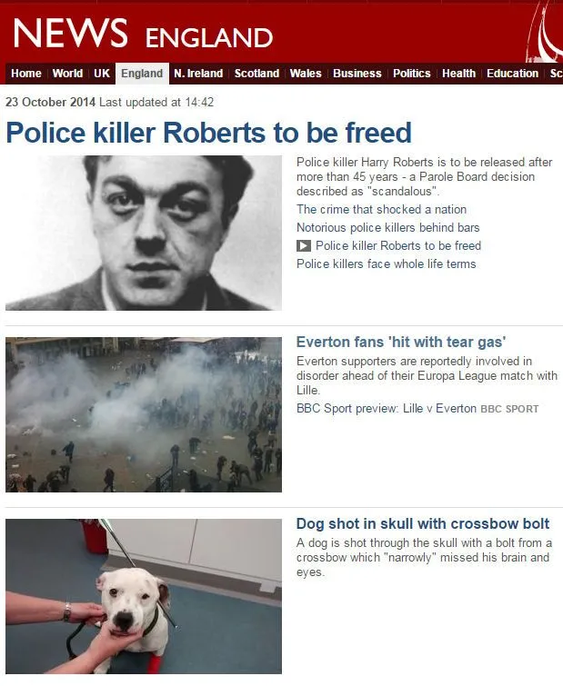Select the UK navigation tab
563x686 pixels.
(102, 74)
